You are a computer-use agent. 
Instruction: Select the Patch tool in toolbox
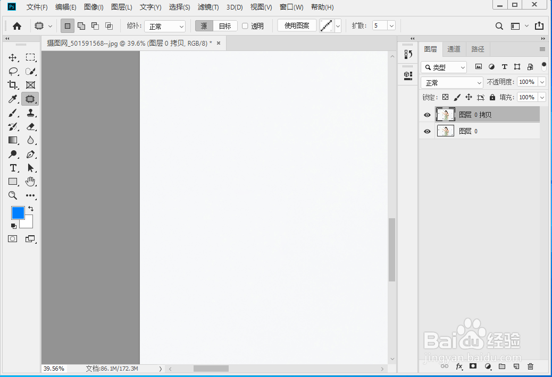(30, 99)
